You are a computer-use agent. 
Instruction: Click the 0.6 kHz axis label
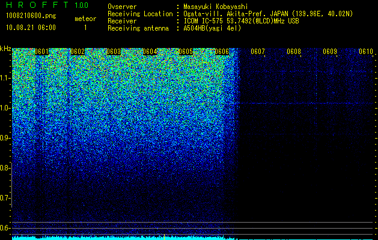pos(5,228)
